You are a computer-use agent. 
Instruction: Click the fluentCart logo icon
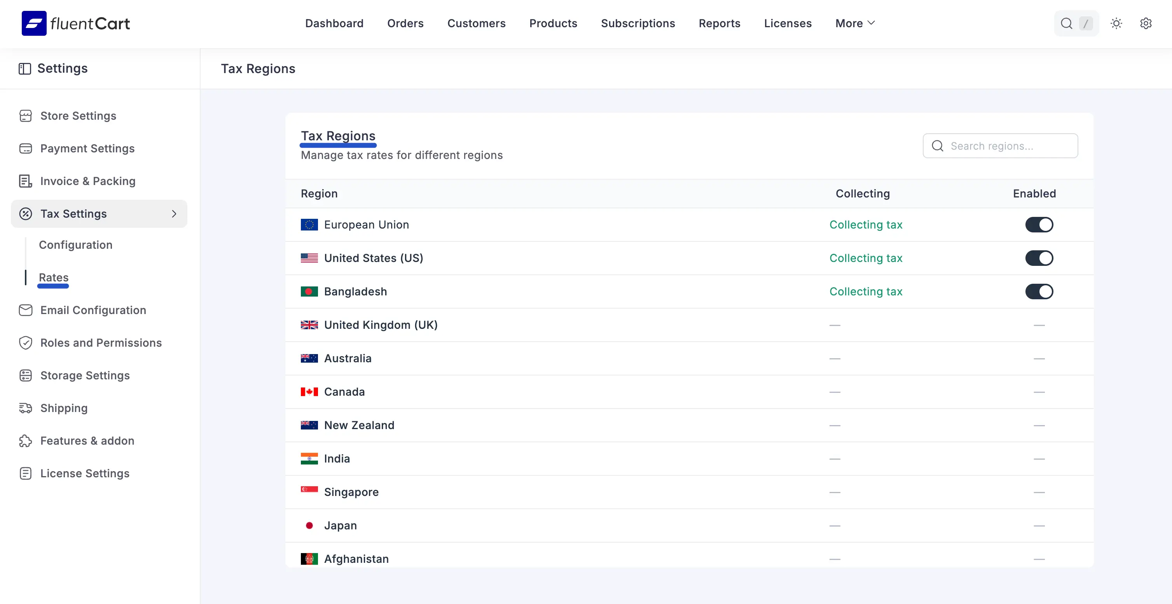click(34, 23)
